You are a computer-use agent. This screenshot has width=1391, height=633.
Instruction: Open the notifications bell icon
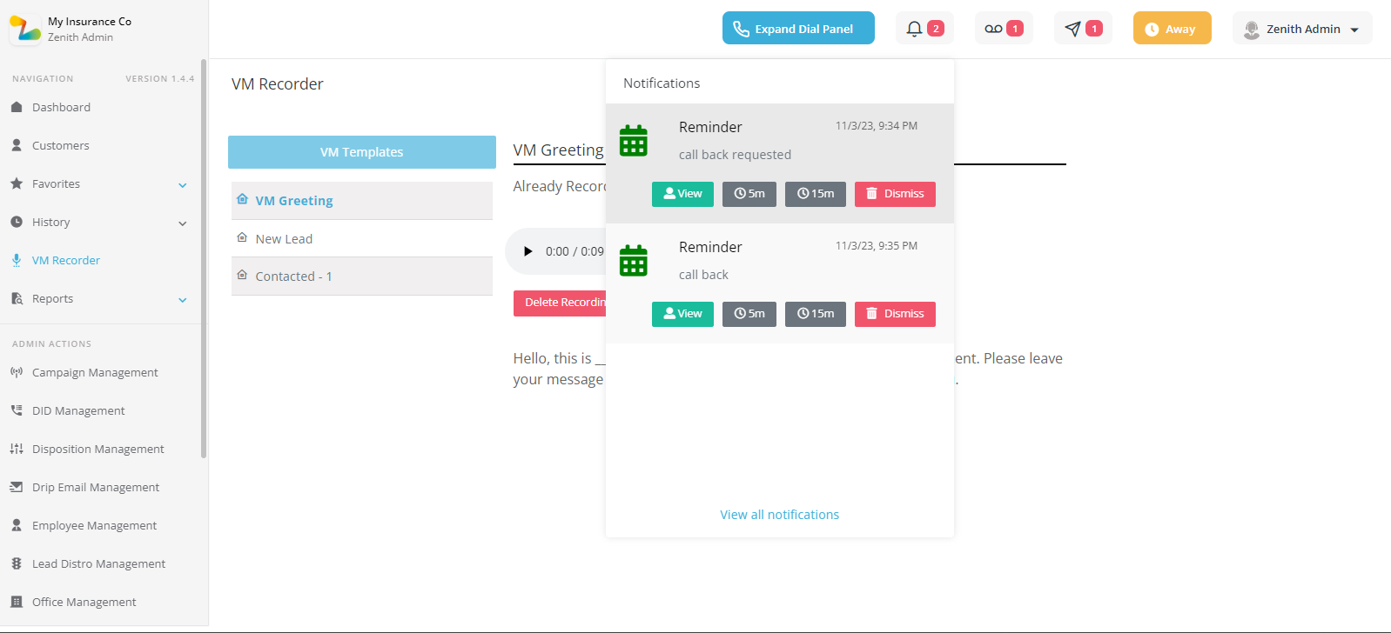point(914,29)
